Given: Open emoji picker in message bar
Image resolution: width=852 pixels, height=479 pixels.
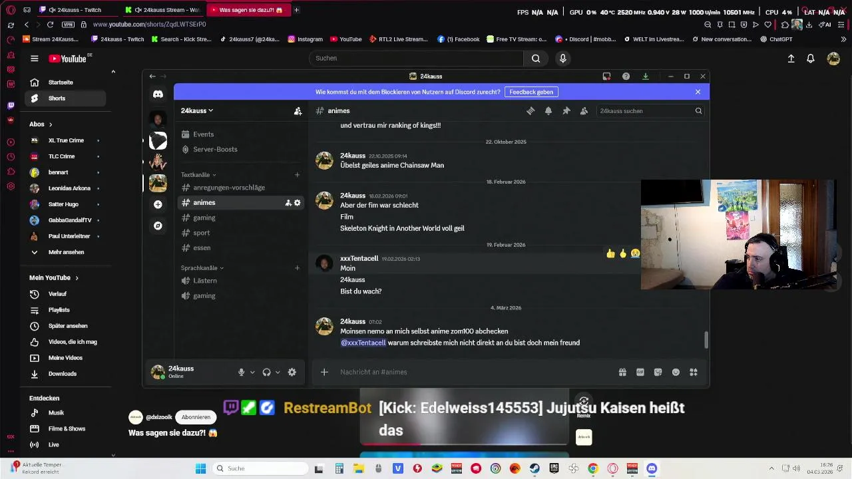Looking at the screenshot, I should (676, 373).
